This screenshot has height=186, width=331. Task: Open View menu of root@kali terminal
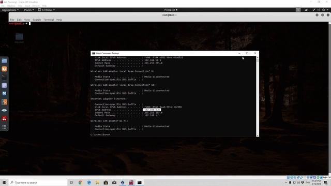click(x=27, y=20)
